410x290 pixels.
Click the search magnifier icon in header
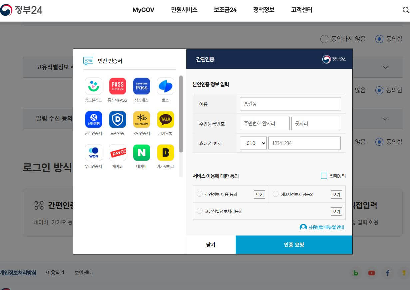406,10
